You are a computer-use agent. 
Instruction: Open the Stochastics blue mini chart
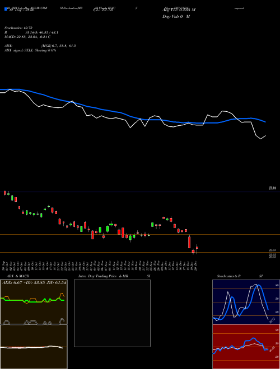coord(246,302)
